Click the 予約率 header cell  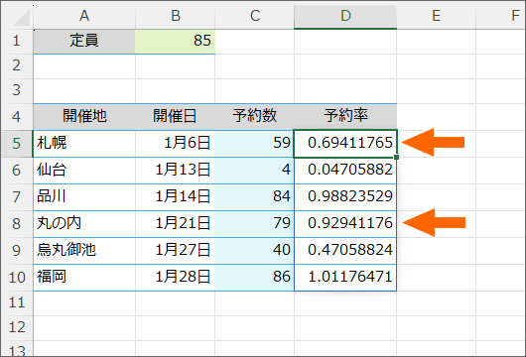click(345, 117)
